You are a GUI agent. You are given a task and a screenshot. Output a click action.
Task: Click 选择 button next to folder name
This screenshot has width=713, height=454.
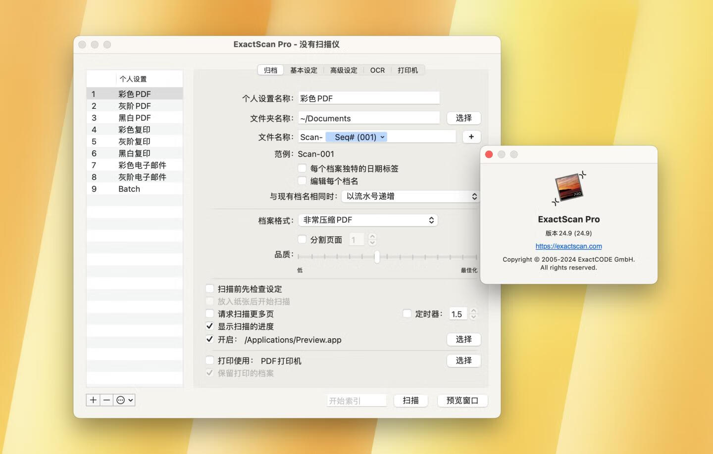click(x=464, y=118)
